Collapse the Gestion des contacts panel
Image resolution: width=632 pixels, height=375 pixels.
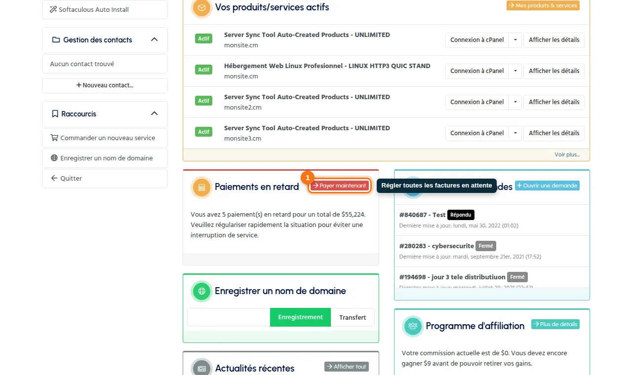(154, 39)
